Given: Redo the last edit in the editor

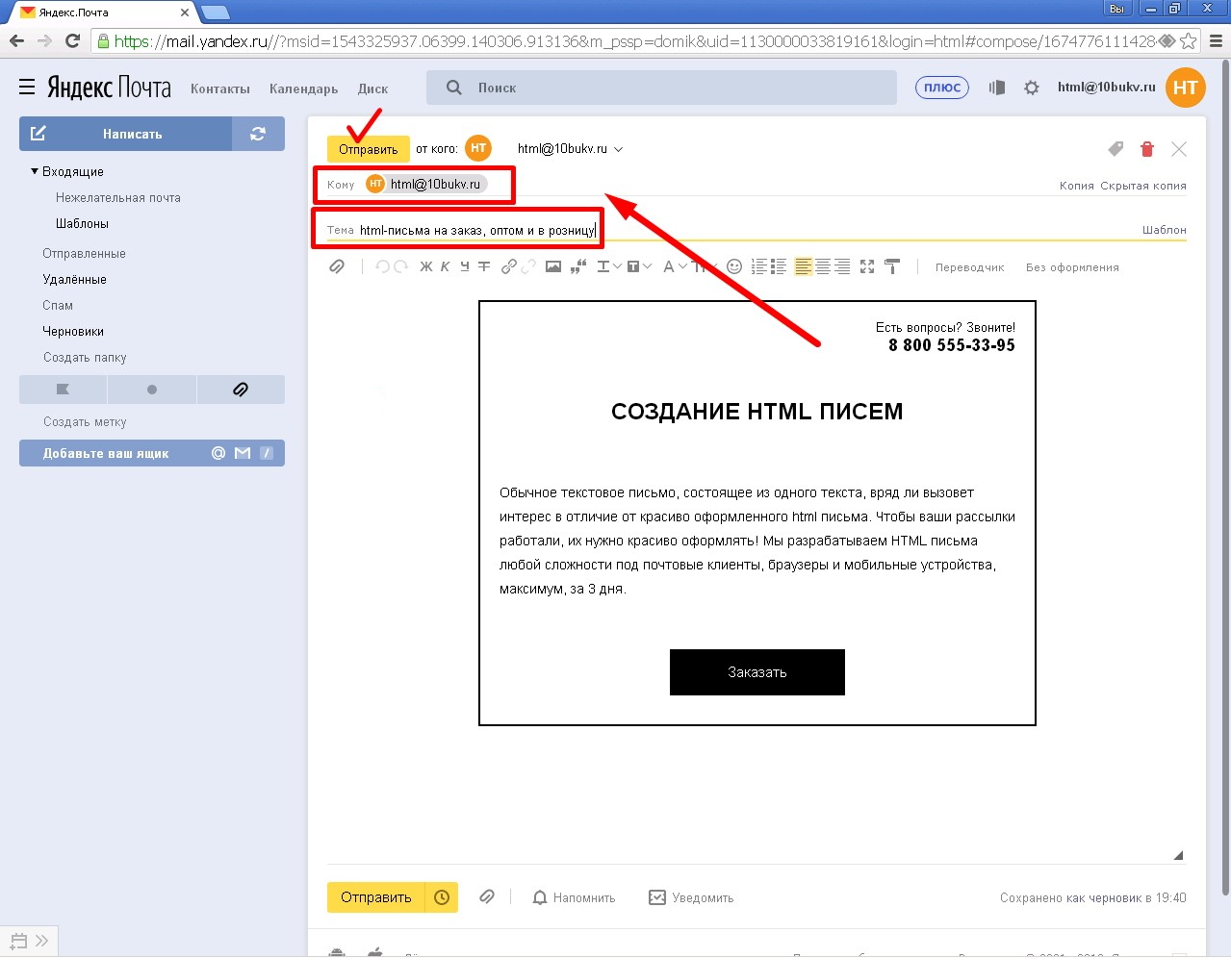Looking at the screenshot, I should 400,266.
